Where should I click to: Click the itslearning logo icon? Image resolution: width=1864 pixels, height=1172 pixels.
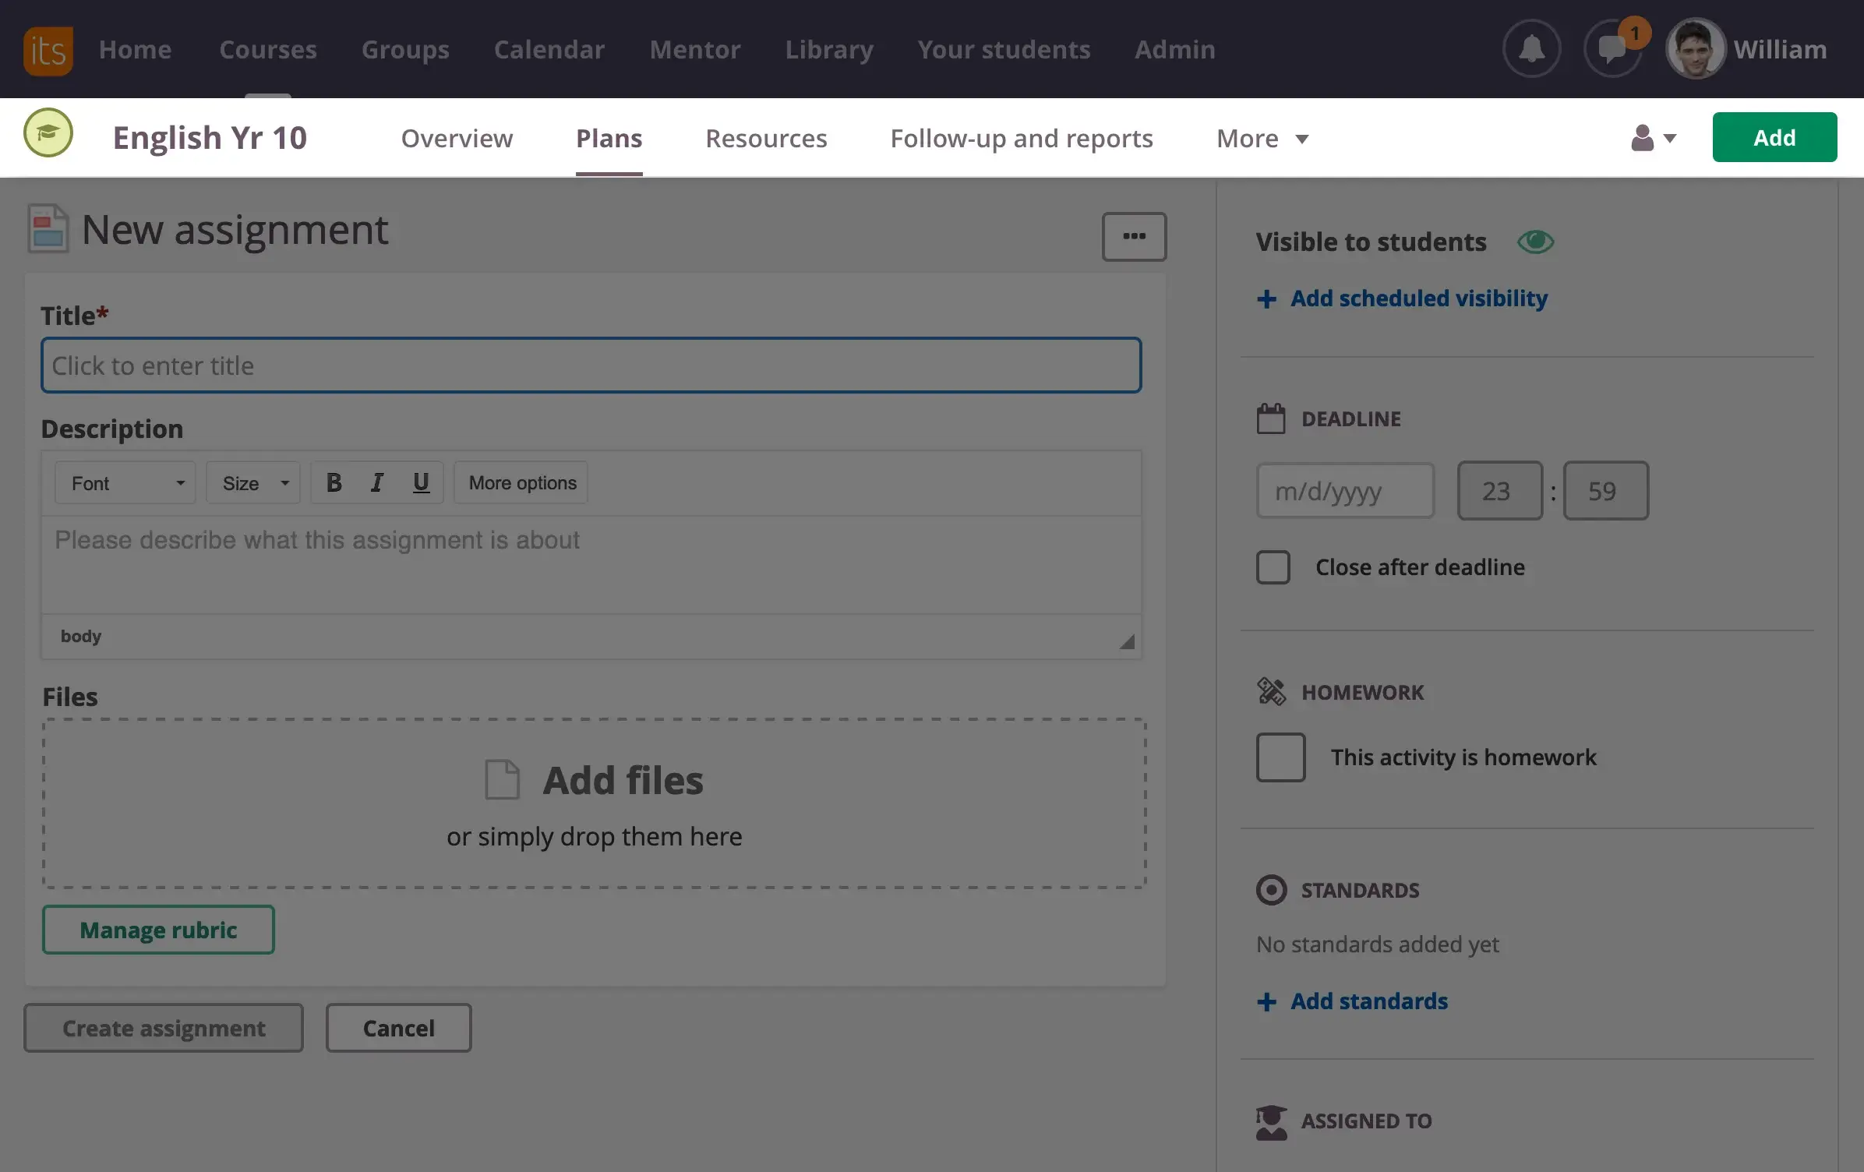click(48, 51)
